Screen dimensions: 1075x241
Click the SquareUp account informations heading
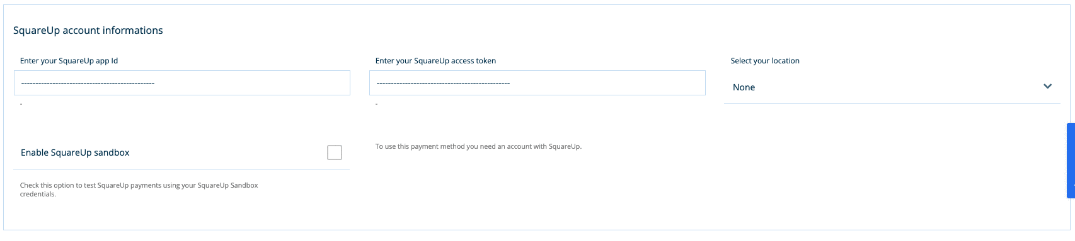point(88,30)
